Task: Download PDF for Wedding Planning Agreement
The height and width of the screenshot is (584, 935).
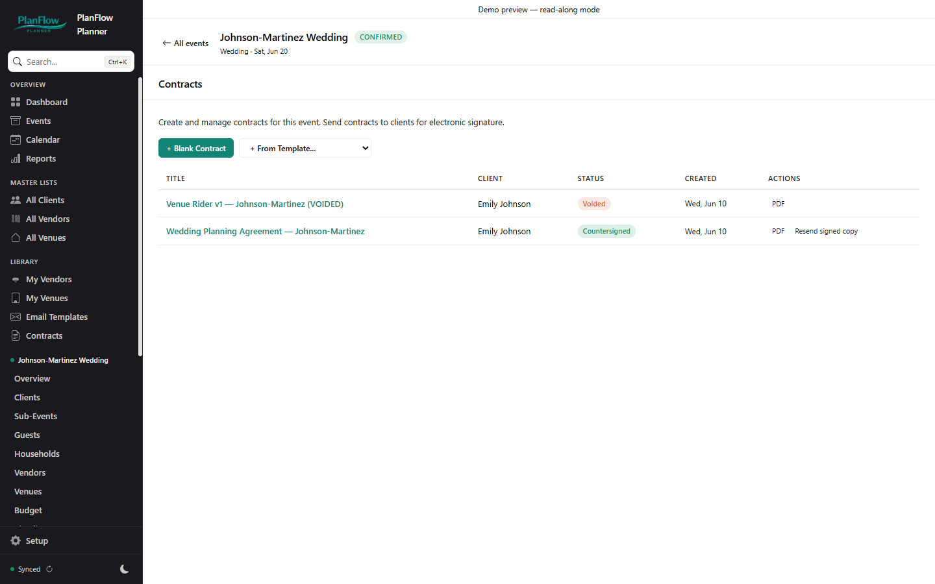Action: tap(778, 231)
